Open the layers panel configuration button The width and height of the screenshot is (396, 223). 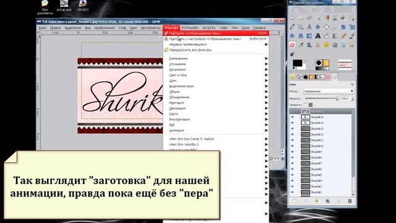[352, 84]
